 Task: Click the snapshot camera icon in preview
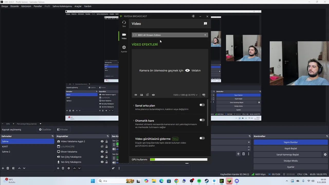[x=147, y=95]
